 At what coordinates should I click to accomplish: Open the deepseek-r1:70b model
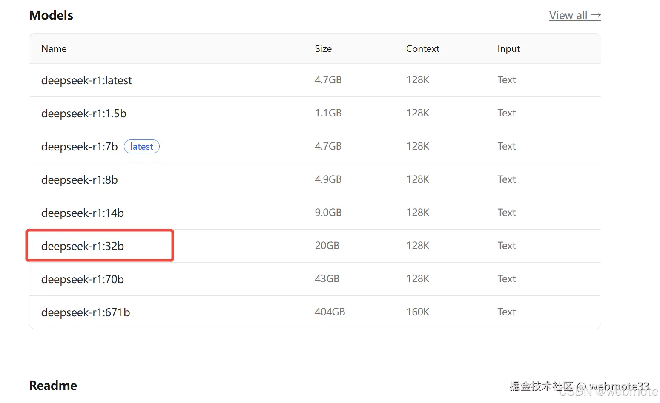pos(82,279)
